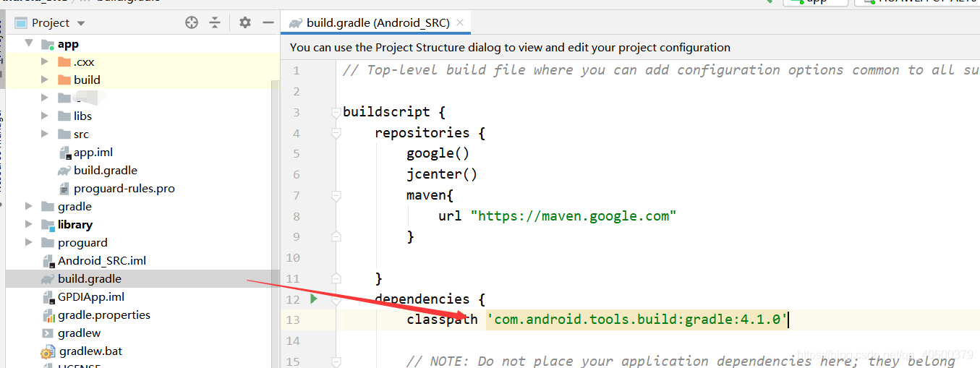Expand the gradle folder
The width and height of the screenshot is (980, 368).
[x=29, y=206]
